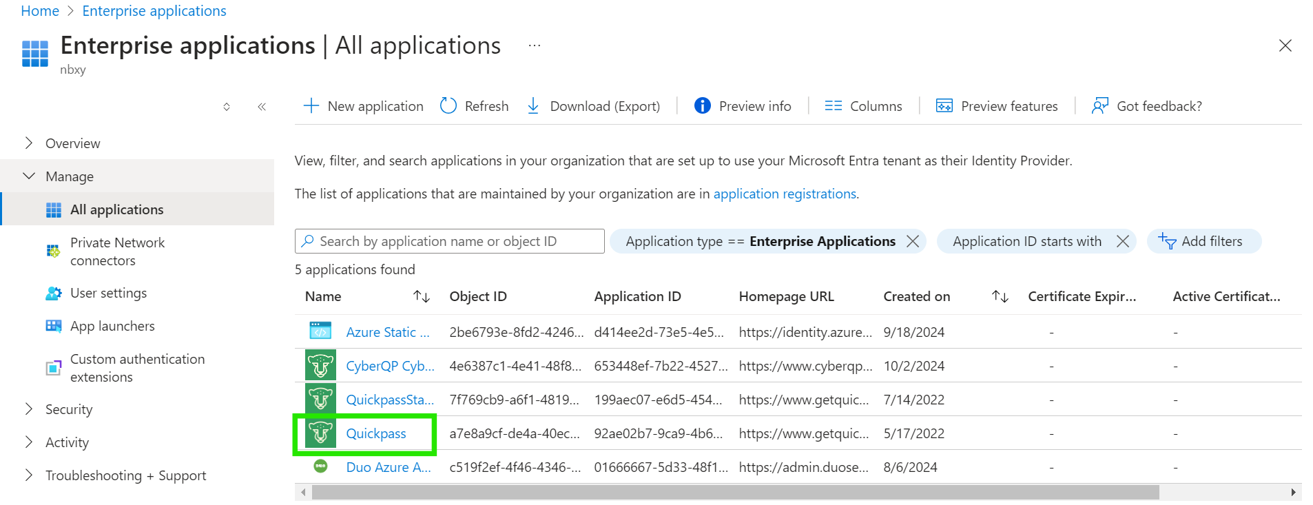The height and width of the screenshot is (505, 1313).
Task: Remove the Application type filter with its X
Action: click(913, 241)
